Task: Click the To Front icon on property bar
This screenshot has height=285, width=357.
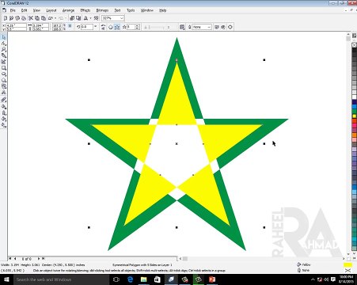Action: coord(217,27)
